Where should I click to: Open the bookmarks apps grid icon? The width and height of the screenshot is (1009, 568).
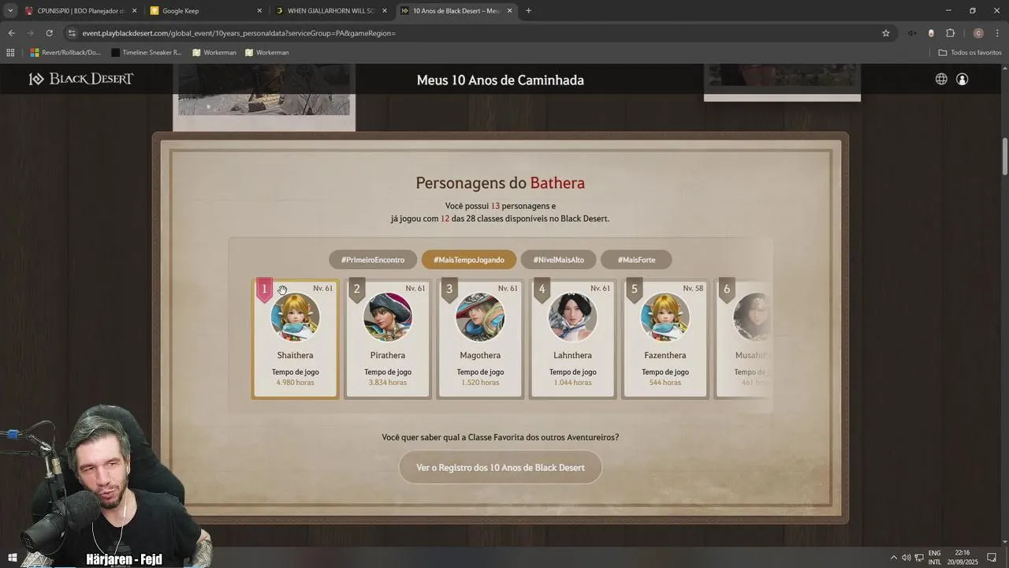point(10,53)
